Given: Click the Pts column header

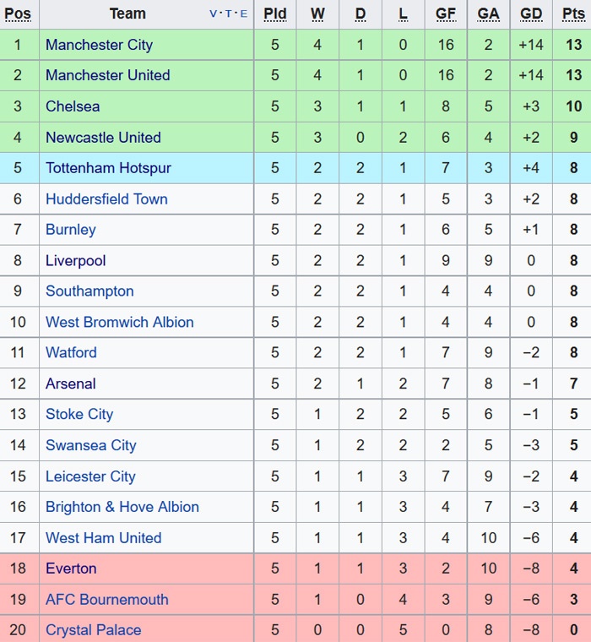Looking at the screenshot, I should pos(573,14).
